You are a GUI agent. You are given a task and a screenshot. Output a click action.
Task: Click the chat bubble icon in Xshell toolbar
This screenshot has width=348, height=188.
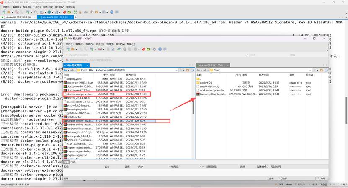(117, 12)
